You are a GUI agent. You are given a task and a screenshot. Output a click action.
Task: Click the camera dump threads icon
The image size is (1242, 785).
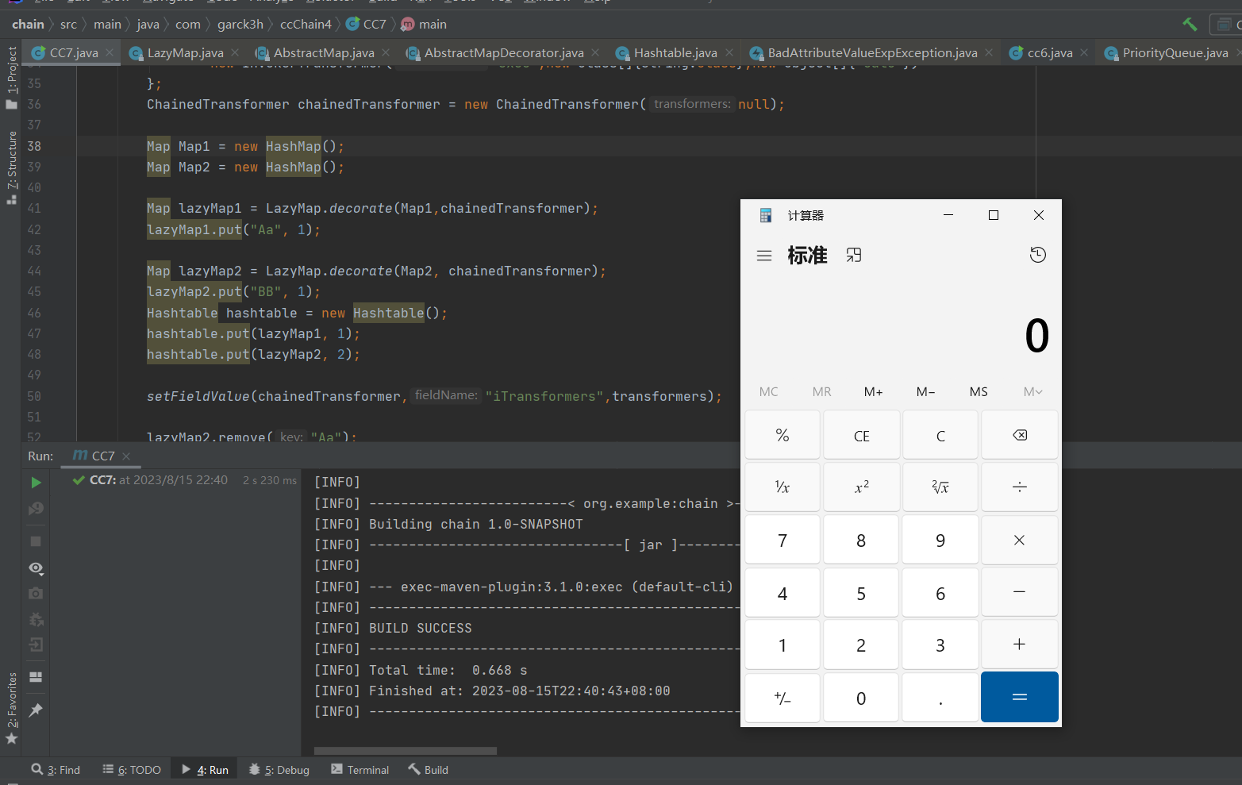pyautogui.click(x=36, y=594)
